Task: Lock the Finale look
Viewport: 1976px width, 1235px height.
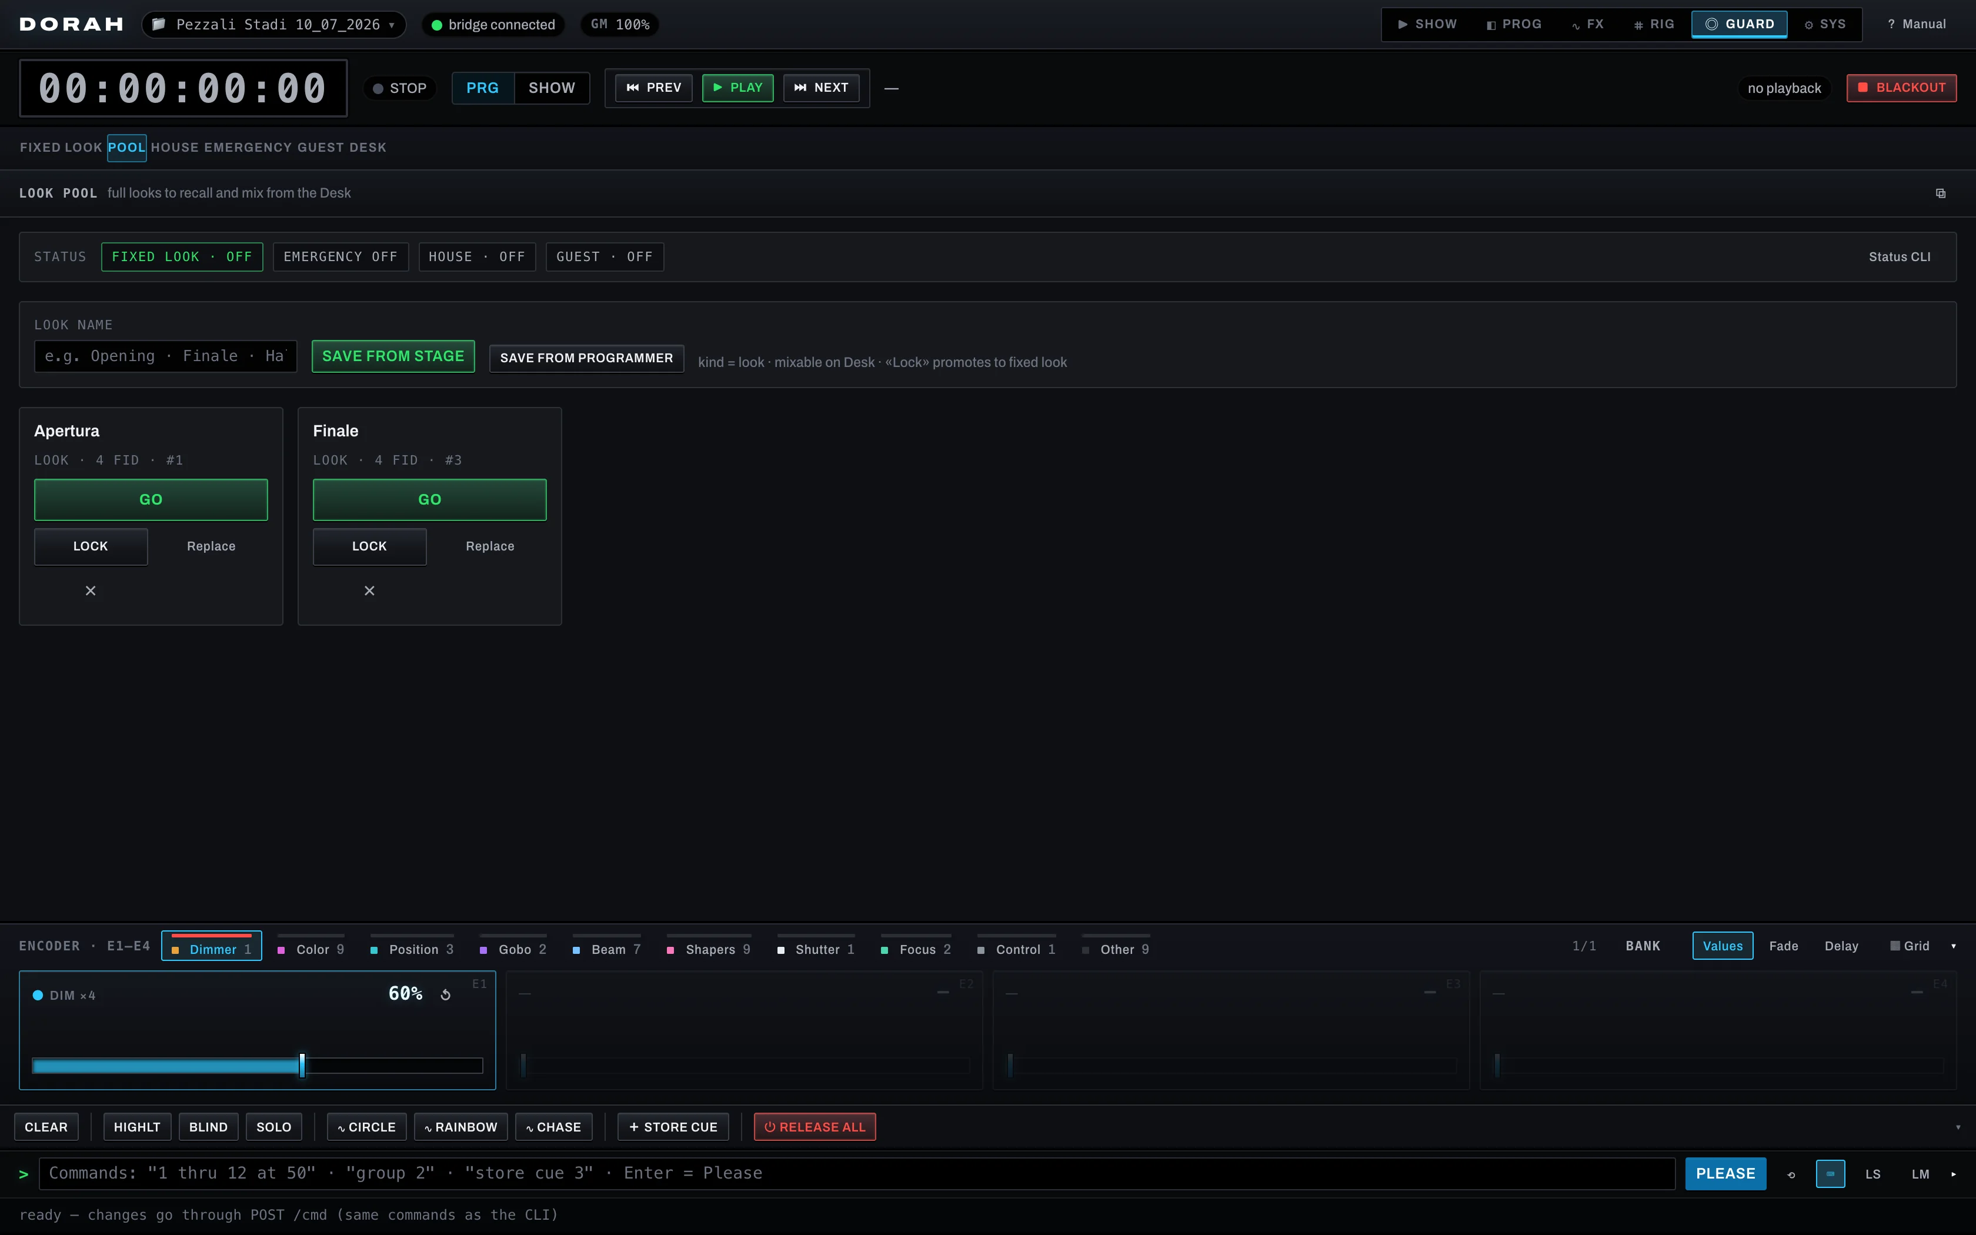Action: [x=369, y=546]
